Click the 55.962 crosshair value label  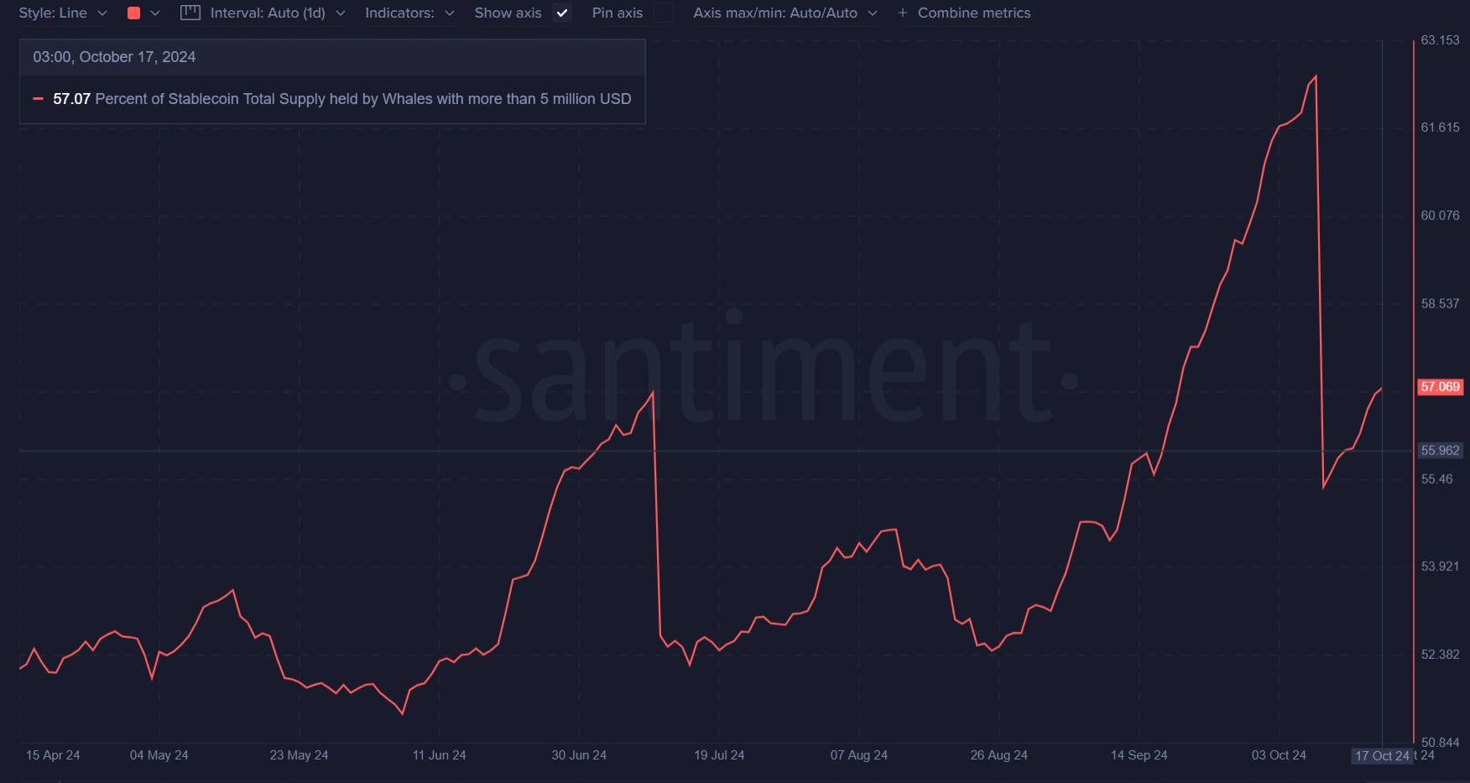pos(1440,450)
